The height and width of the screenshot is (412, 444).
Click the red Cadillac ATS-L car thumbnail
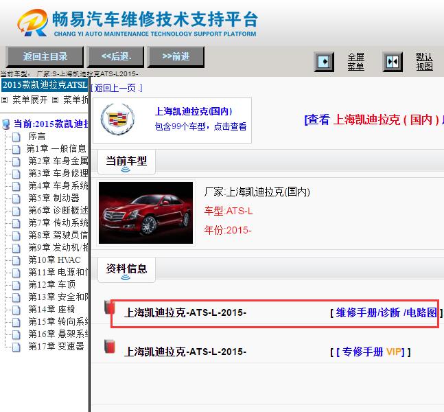coord(146,213)
